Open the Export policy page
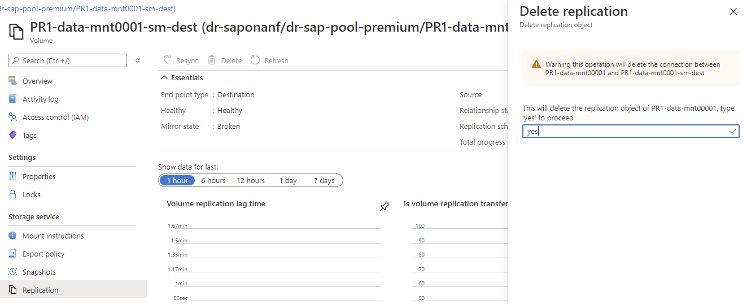Viewport: 747px width, 304px height. coord(43,254)
